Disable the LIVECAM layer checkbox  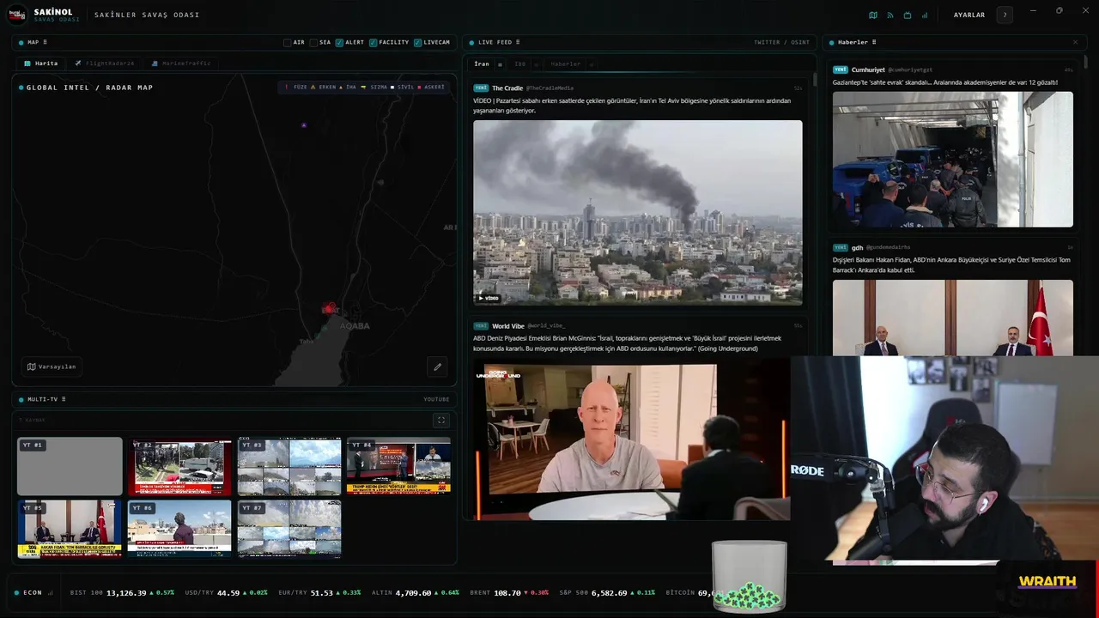[417, 42]
